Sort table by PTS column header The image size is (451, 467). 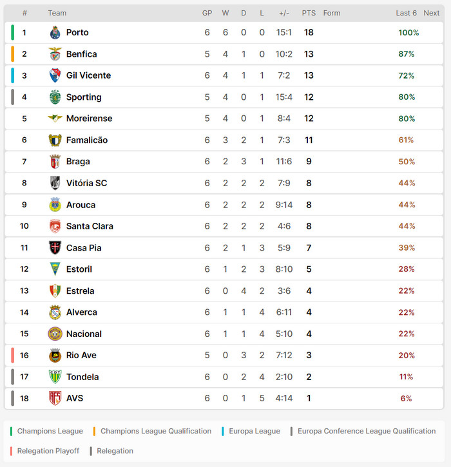[309, 13]
